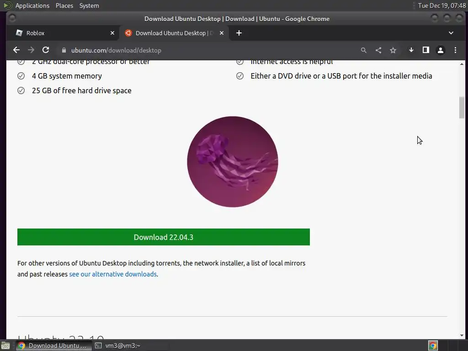Click the scrollbar down arrow
Image resolution: width=468 pixels, height=351 pixels.
pos(462,335)
